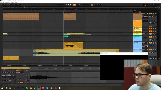Open the Windows search icon
The image size is (161, 90).
tap(6, 88)
